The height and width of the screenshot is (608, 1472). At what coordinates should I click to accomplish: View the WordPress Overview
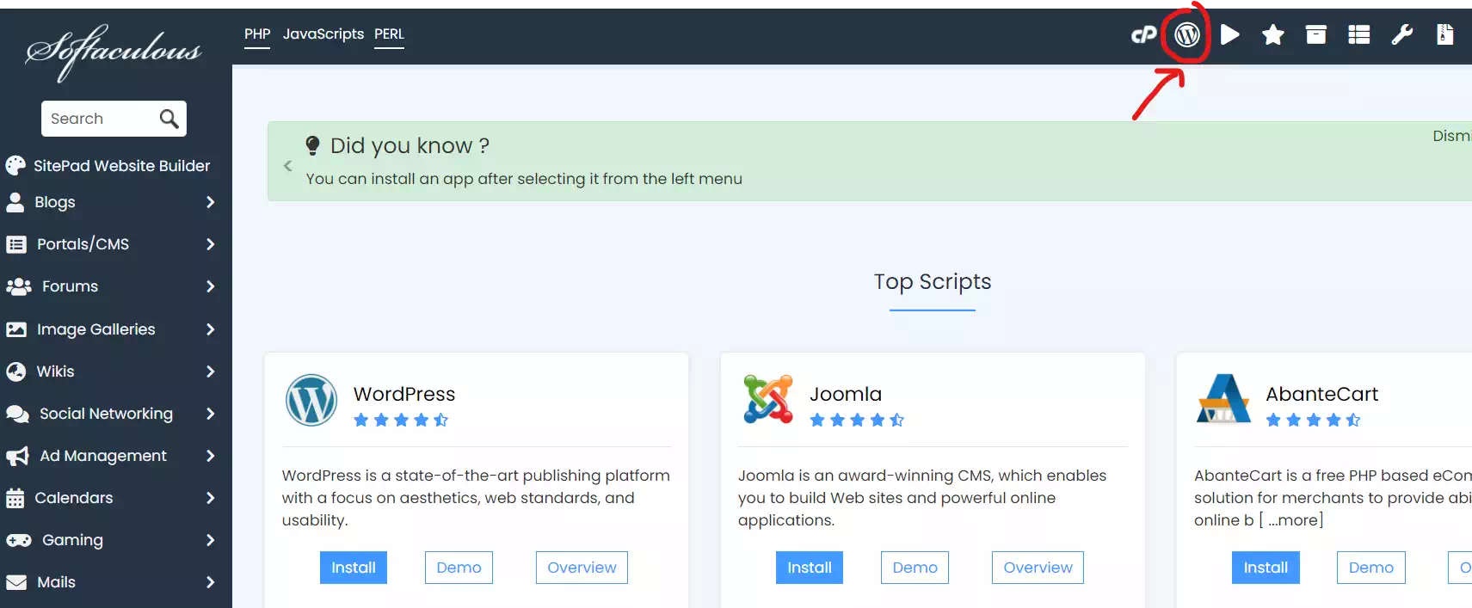click(582, 568)
